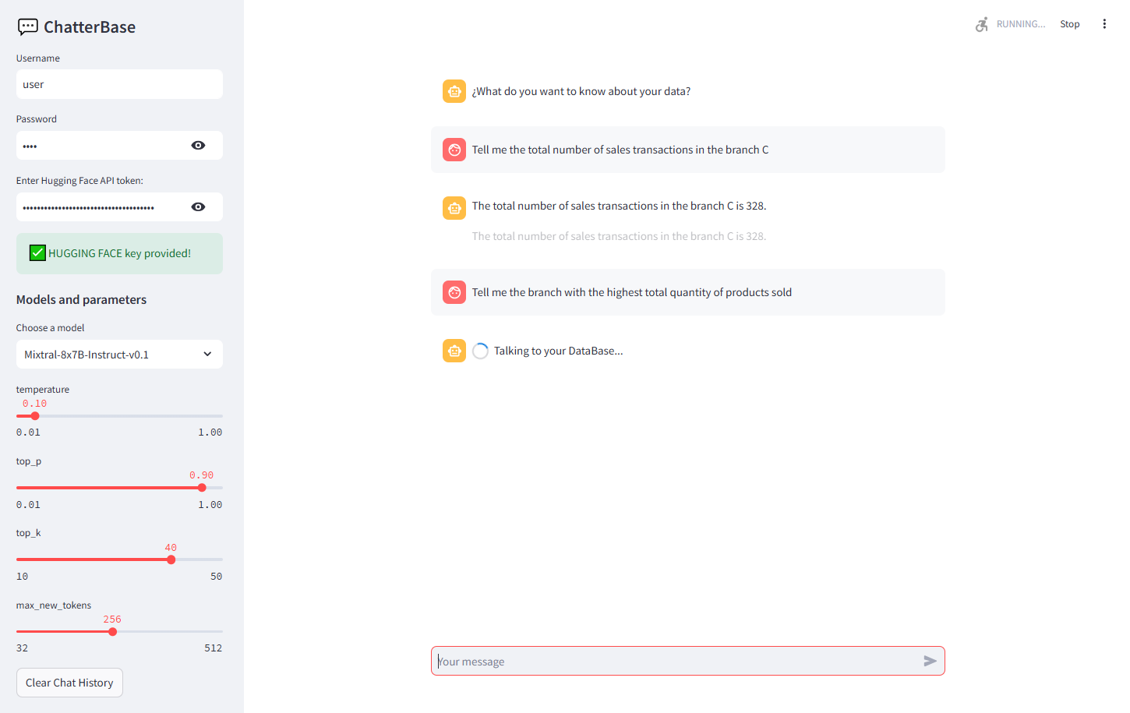Click the chevron on the model selection box
Viewport: 1130px width, 713px height.
[x=207, y=354]
